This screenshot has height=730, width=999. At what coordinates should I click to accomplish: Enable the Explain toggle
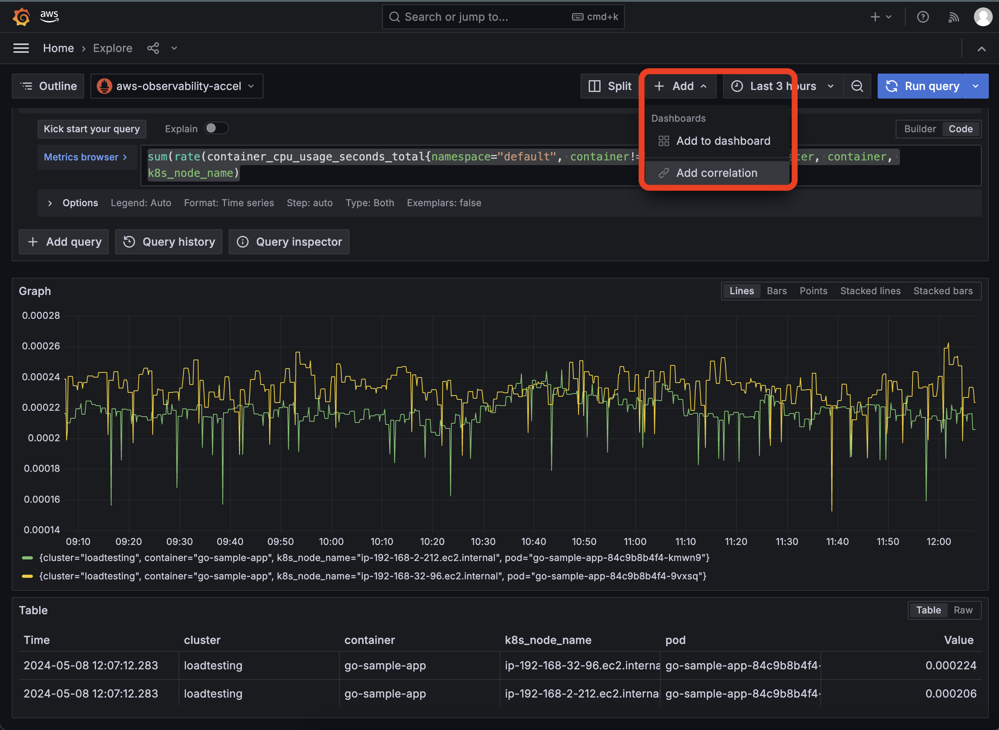(x=216, y=128)
